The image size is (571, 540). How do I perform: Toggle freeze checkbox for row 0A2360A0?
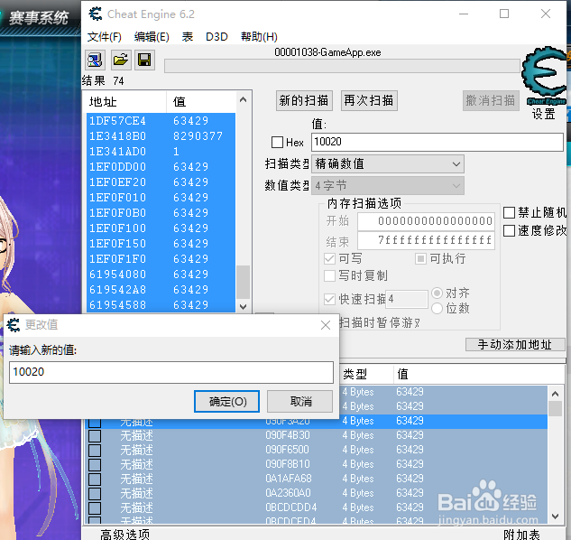tap(95, 494)
